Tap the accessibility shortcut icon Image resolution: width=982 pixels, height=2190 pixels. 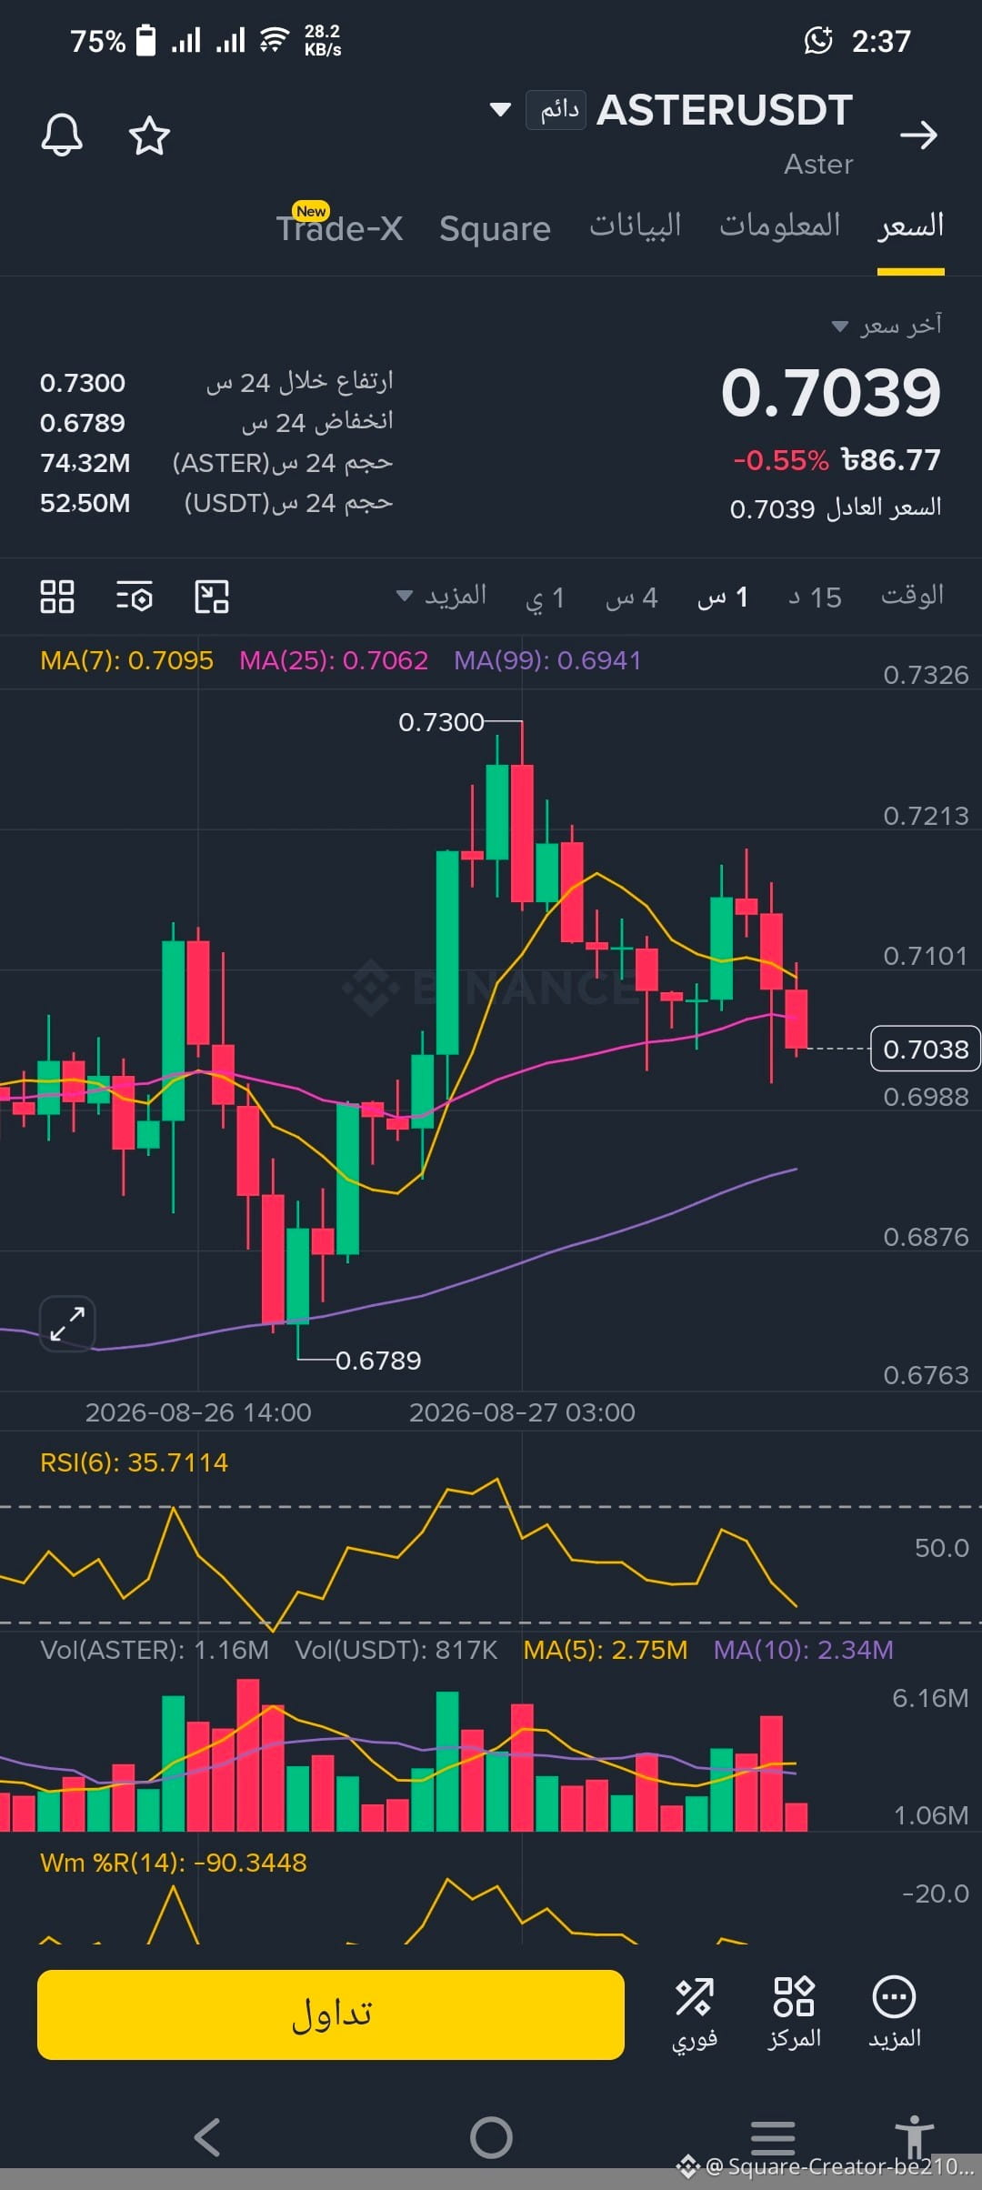point(914,2136)
